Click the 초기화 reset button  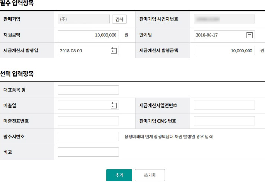(x=150, y=175)
